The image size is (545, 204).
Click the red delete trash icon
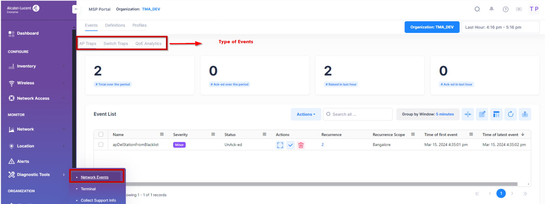coord(301,145)
